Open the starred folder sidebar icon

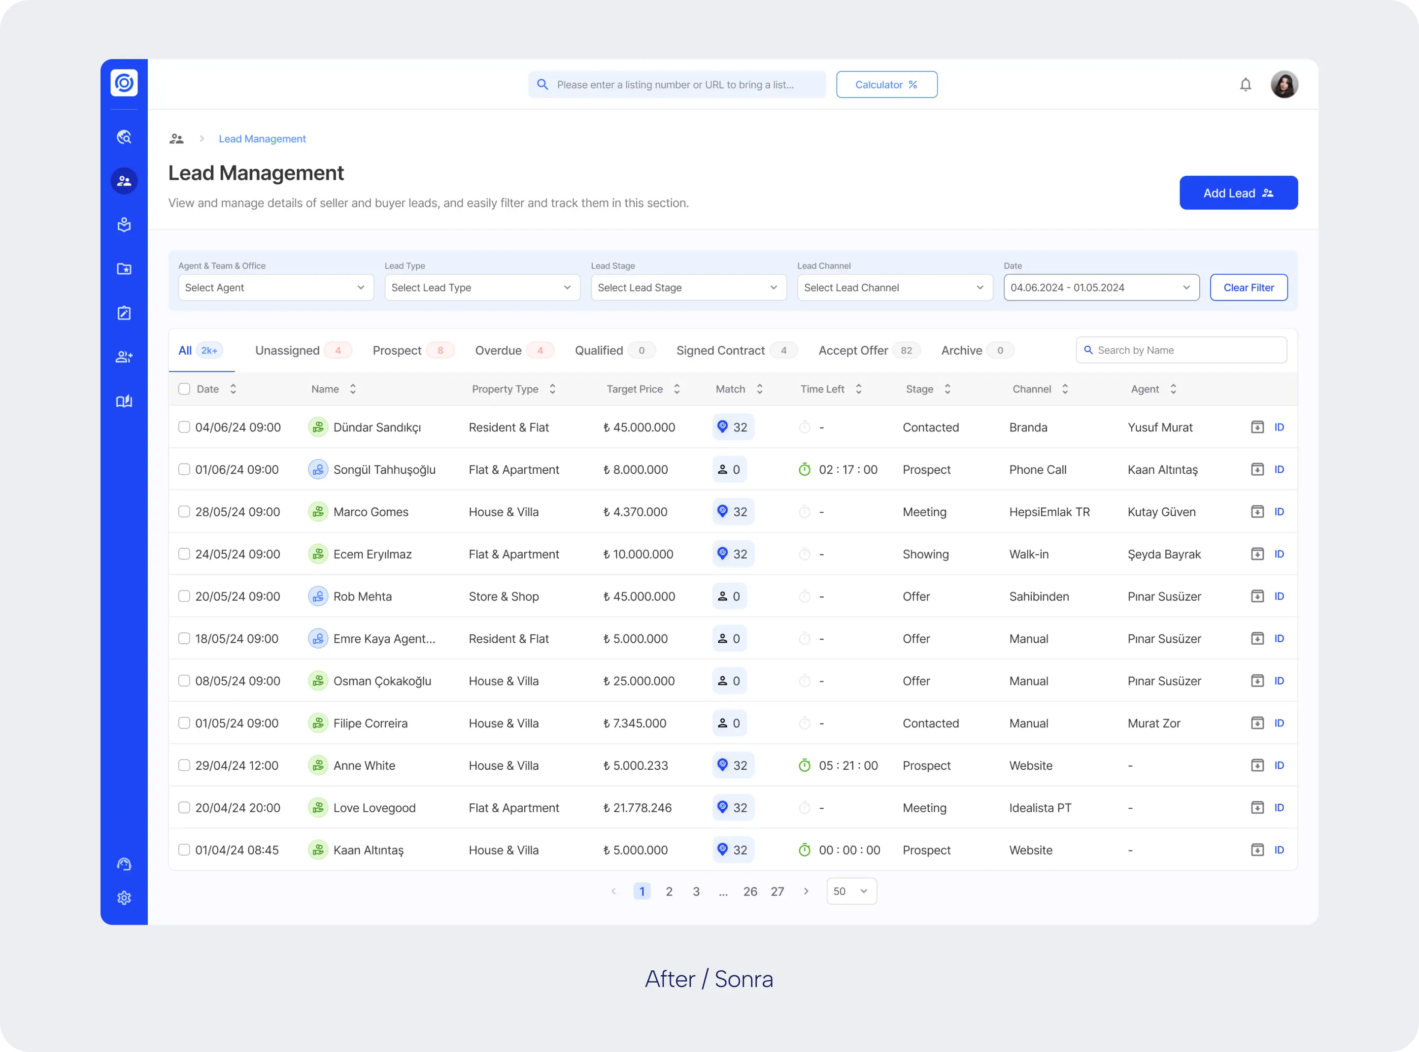pyautogui.click(x=124, y=269)
